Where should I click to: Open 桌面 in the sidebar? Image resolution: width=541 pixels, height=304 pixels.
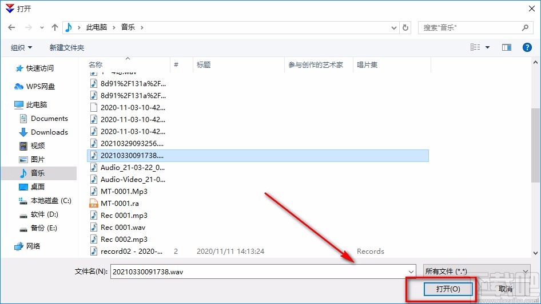38,187
